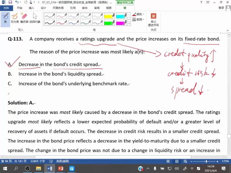
Task: Open the 粗细 pen thickness dropdown
Action: point(138,19)
